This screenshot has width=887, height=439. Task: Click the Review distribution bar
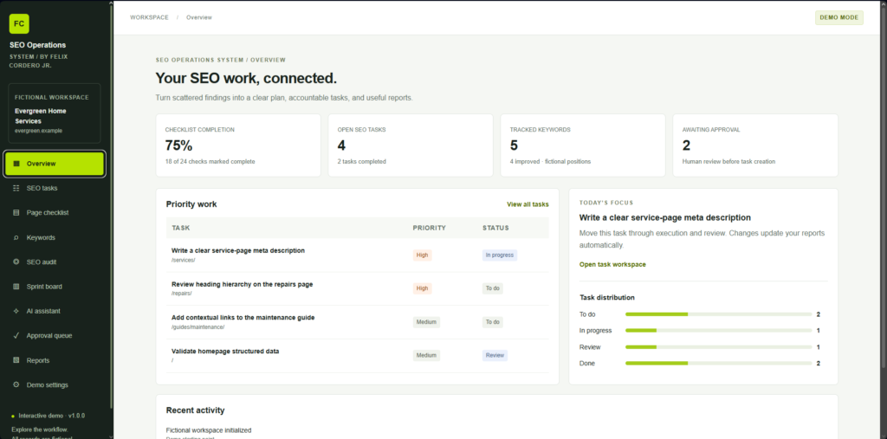718,347
